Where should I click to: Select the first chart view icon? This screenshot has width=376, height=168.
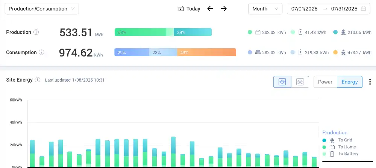tap(282, 82)
